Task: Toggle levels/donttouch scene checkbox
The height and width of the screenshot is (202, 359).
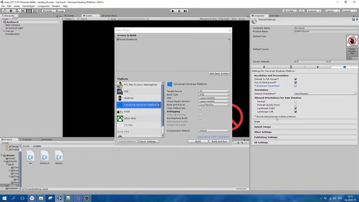Action: (x=118, y=39)
